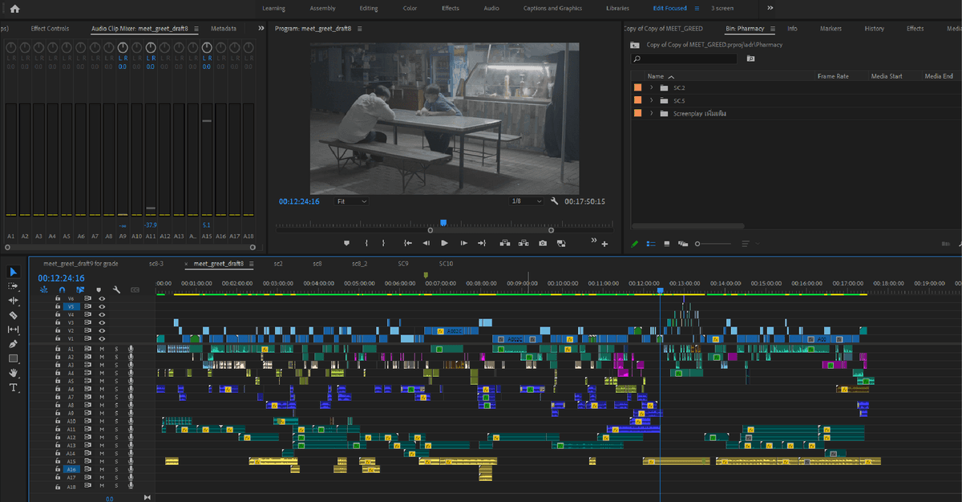Step forward one frame
The image size is (962, 502).
[463, 243]
